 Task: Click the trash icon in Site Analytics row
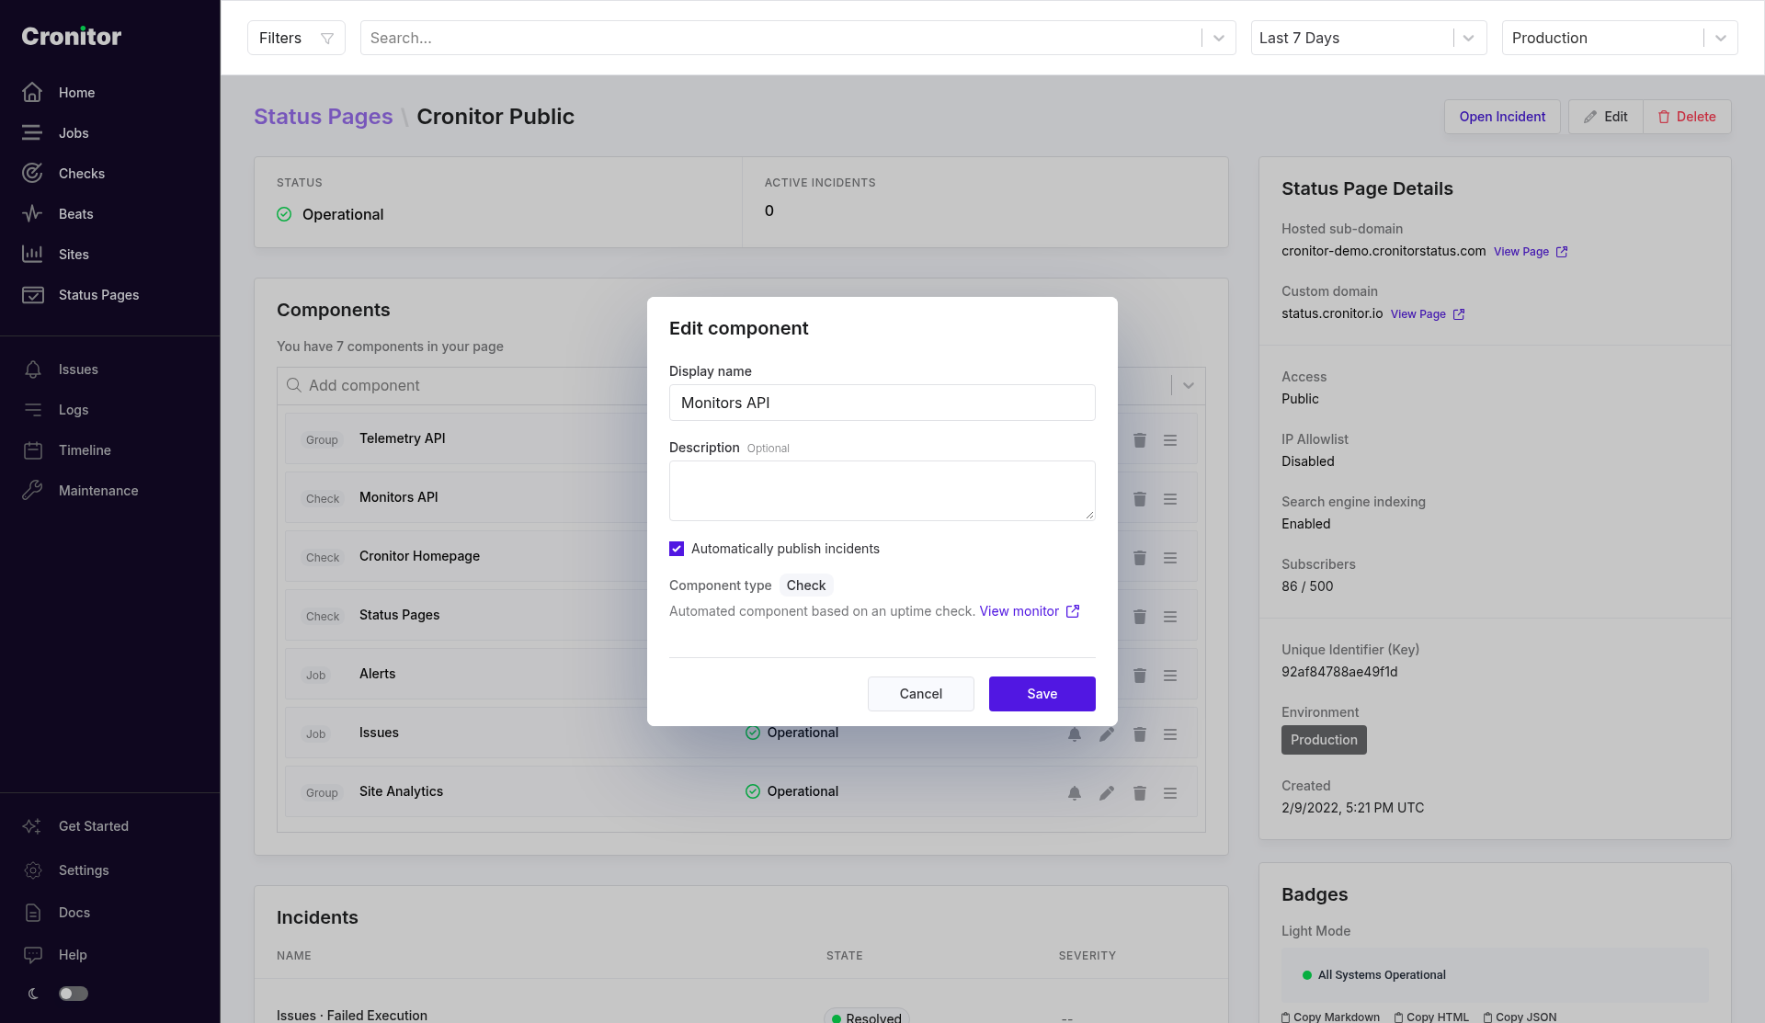1140,793
